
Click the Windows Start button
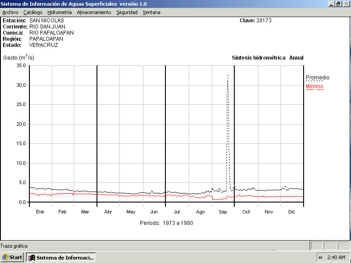[12, 257]
